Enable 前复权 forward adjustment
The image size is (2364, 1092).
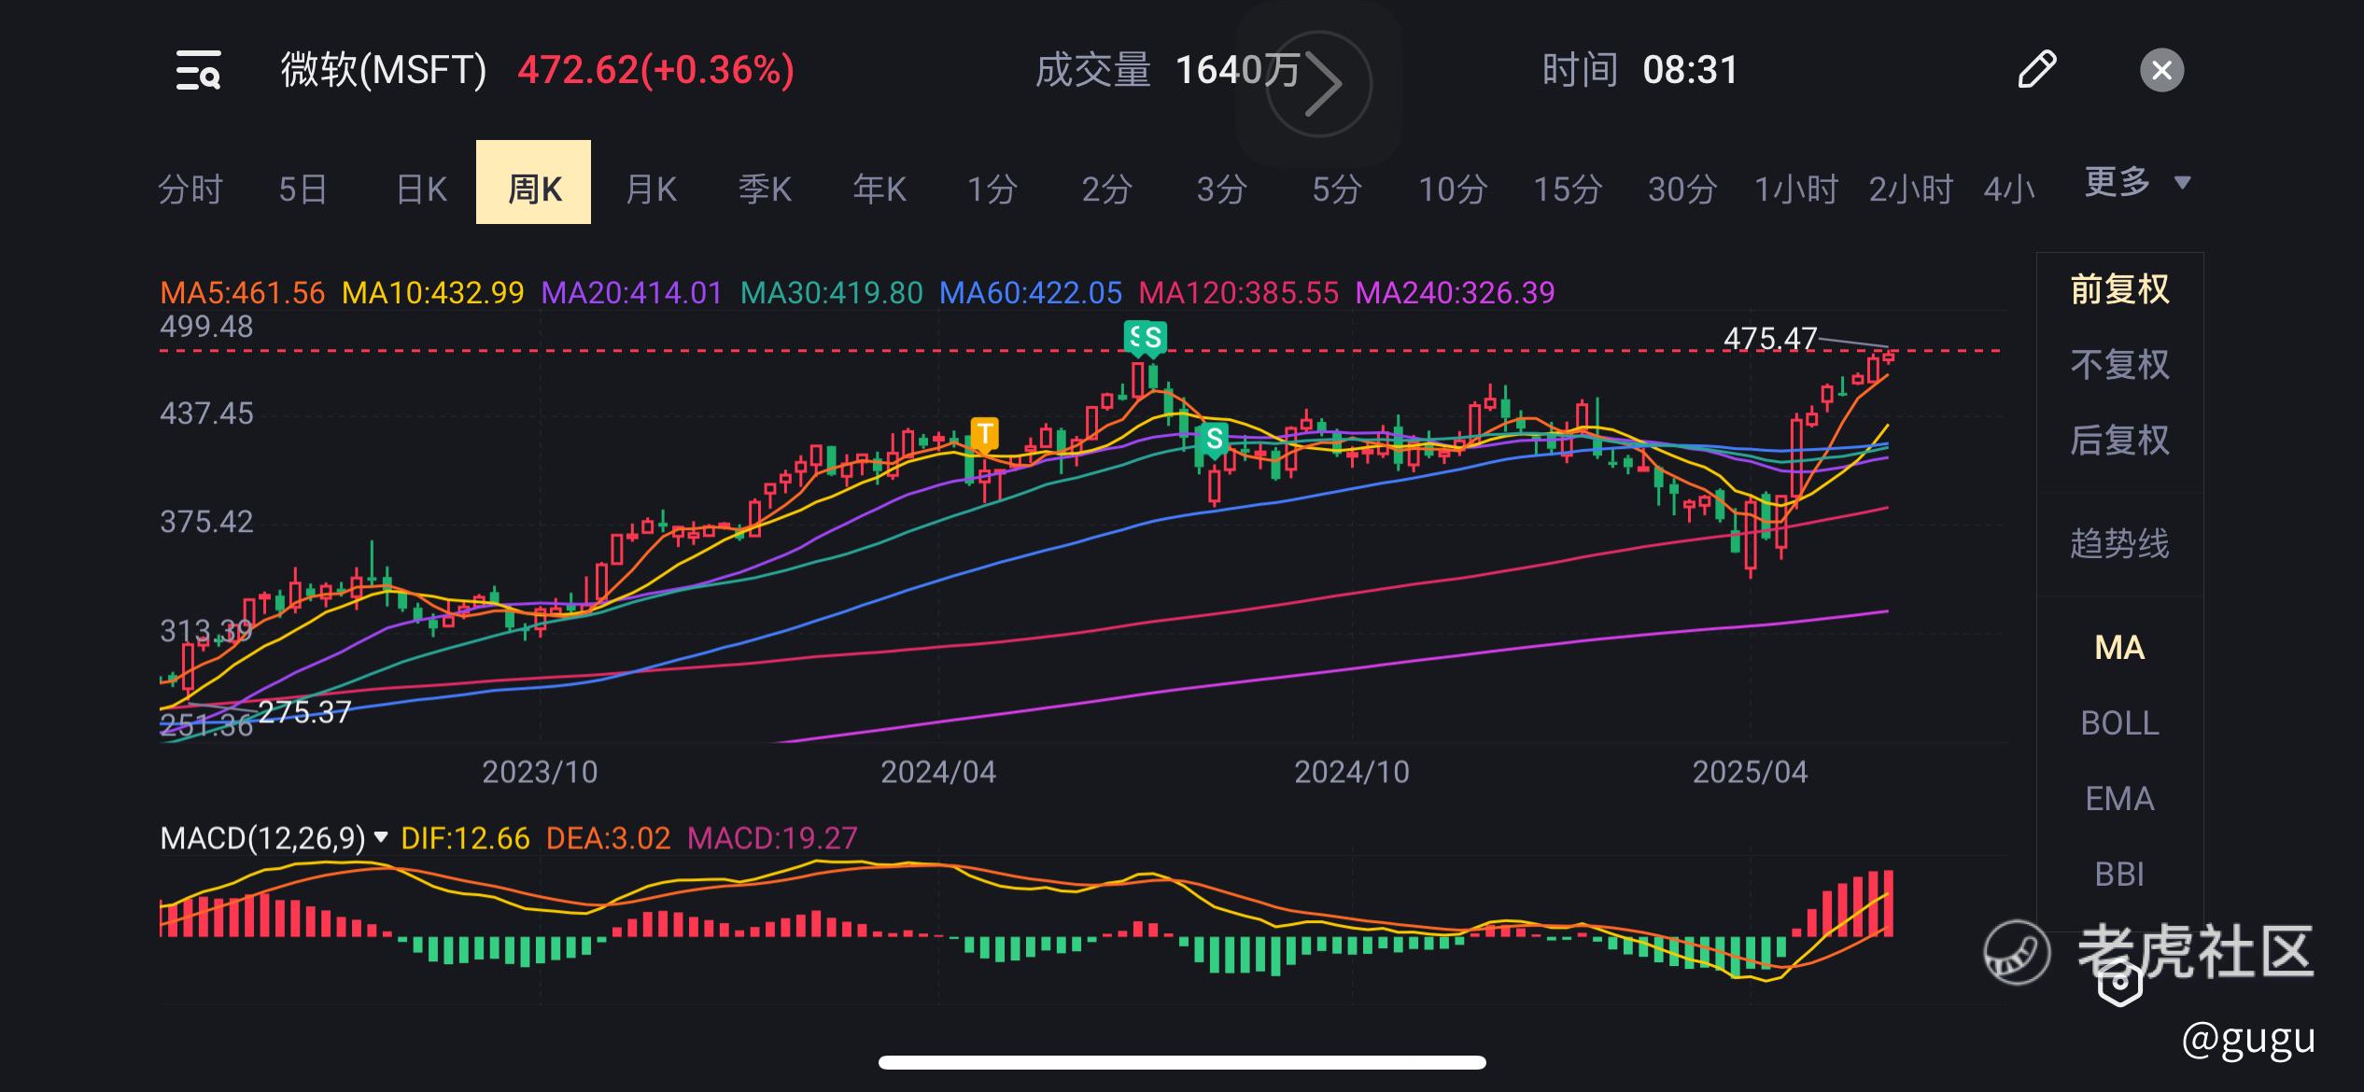[2119, 289]
